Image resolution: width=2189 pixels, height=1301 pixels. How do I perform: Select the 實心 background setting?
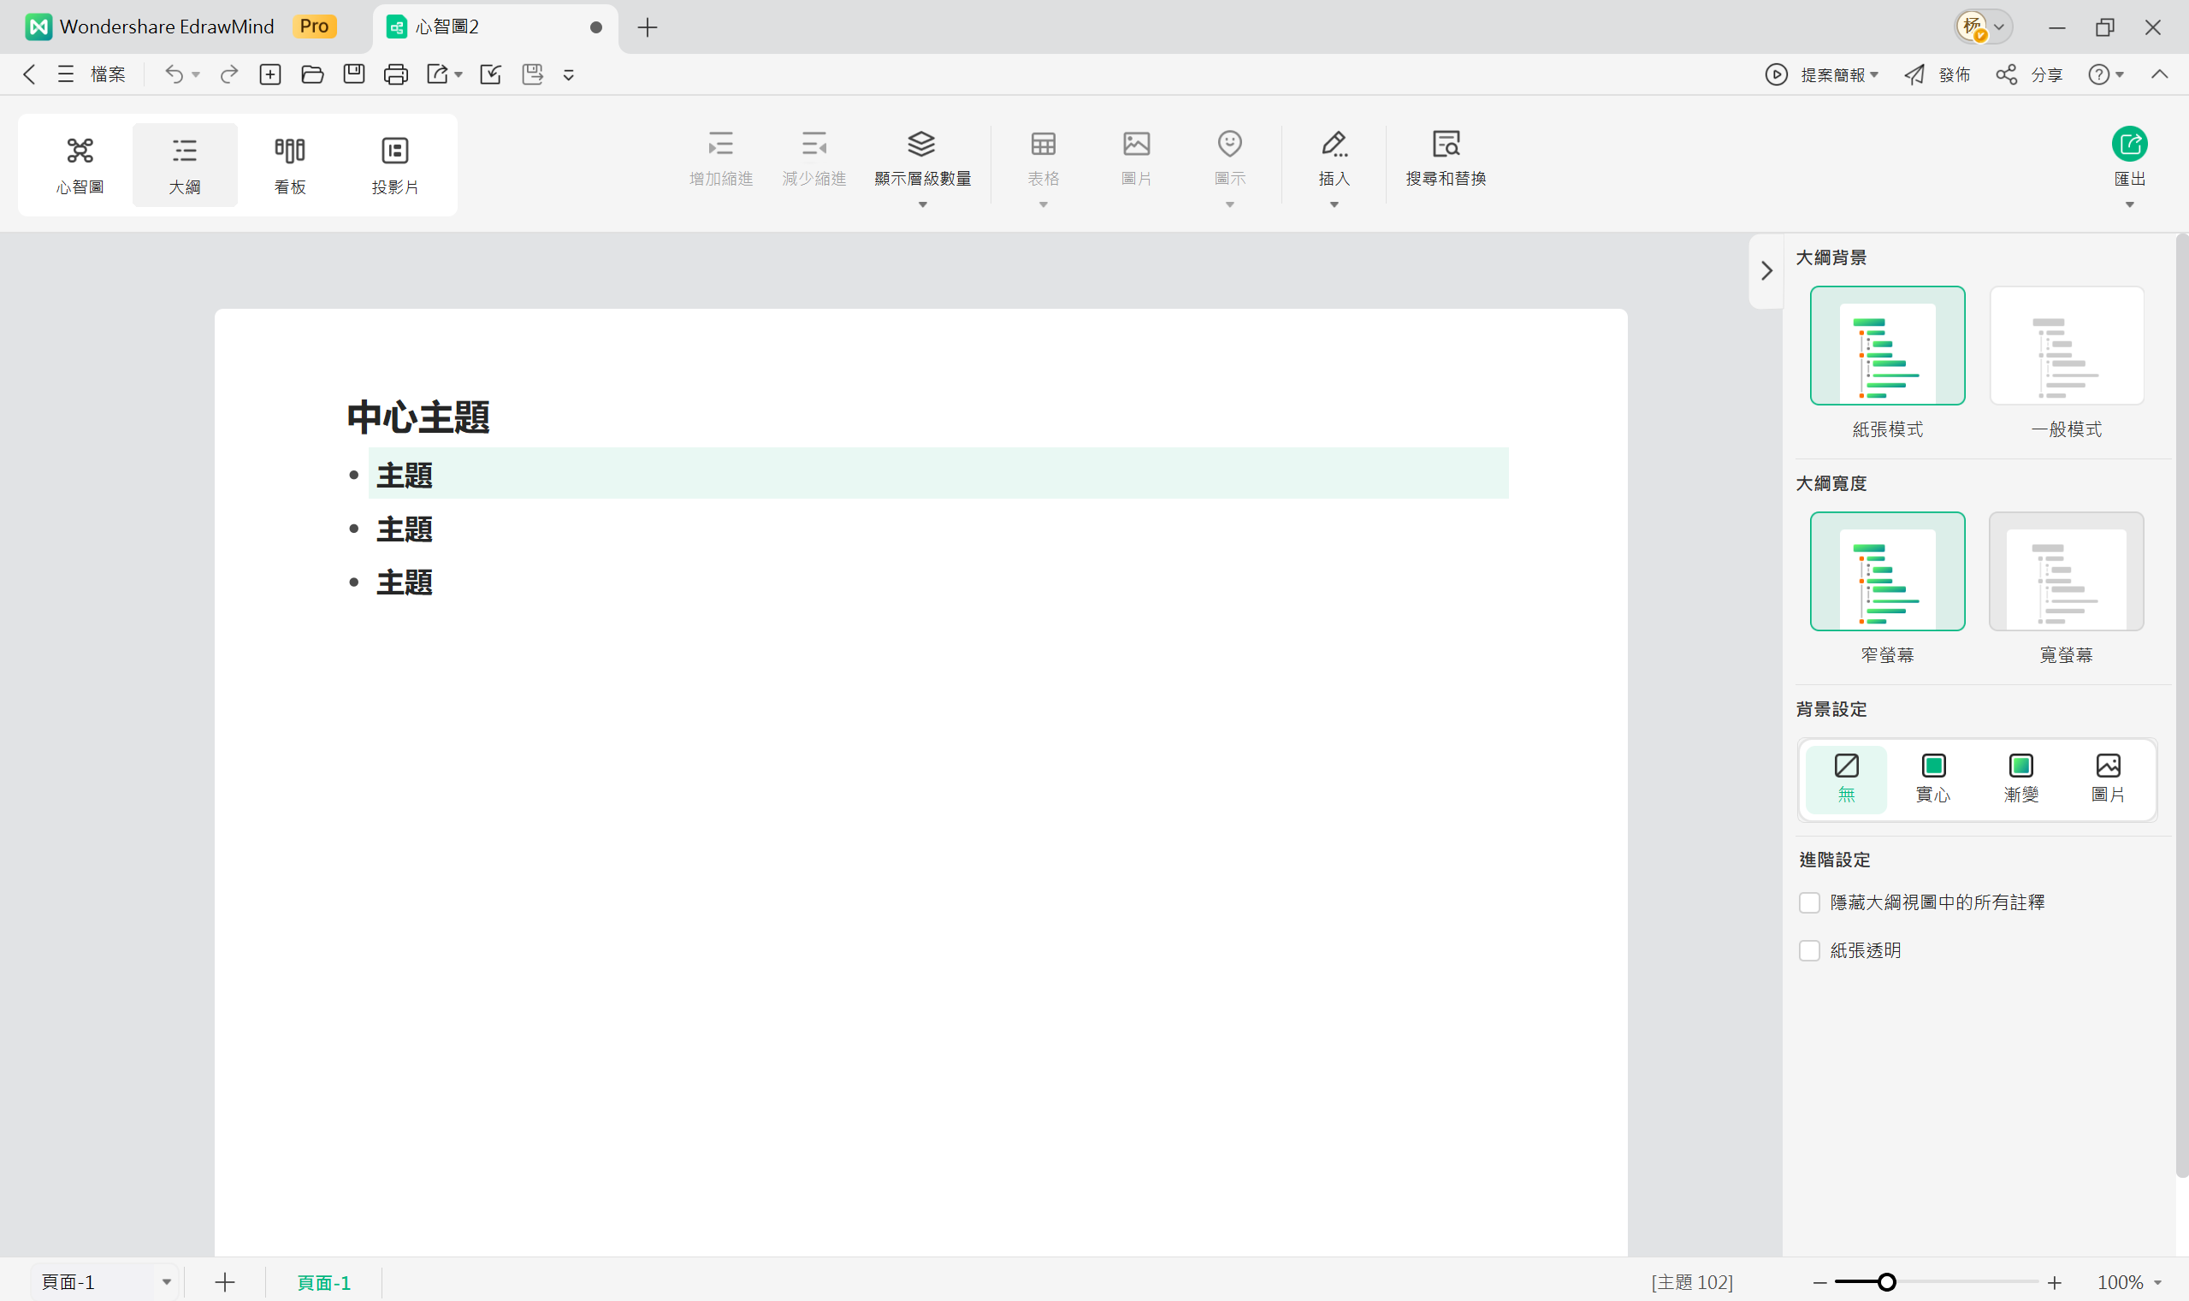(1934, 778)
